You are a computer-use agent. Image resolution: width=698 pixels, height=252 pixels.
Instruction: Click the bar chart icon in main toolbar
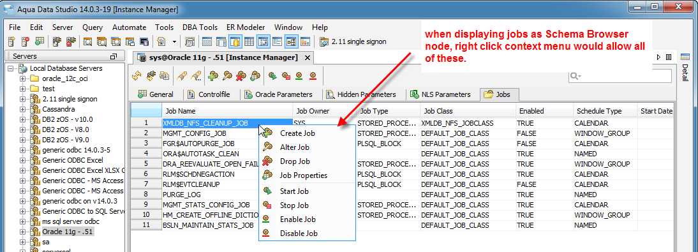(x=305, y=42)
